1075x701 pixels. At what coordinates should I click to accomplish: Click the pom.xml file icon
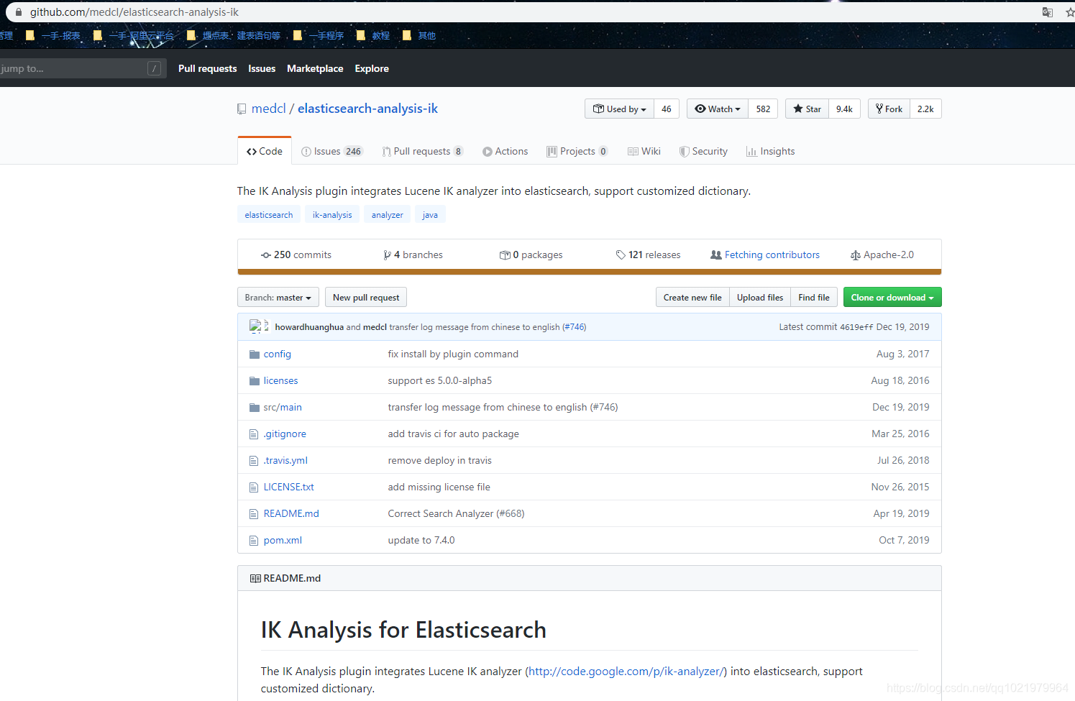[x=253, y=541]
